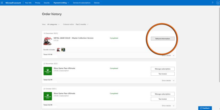Screen dimensions: 220x110
Task: Click Manage subscription for 22 November order
Action: [x=163, y=69]
